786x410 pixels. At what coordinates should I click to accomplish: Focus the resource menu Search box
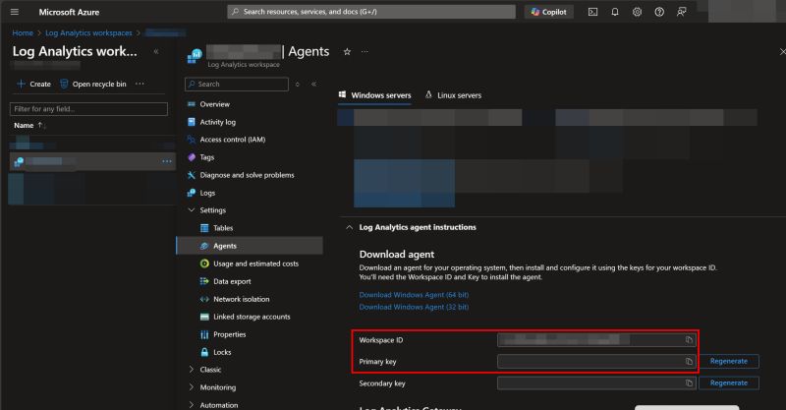coord(237,84)
